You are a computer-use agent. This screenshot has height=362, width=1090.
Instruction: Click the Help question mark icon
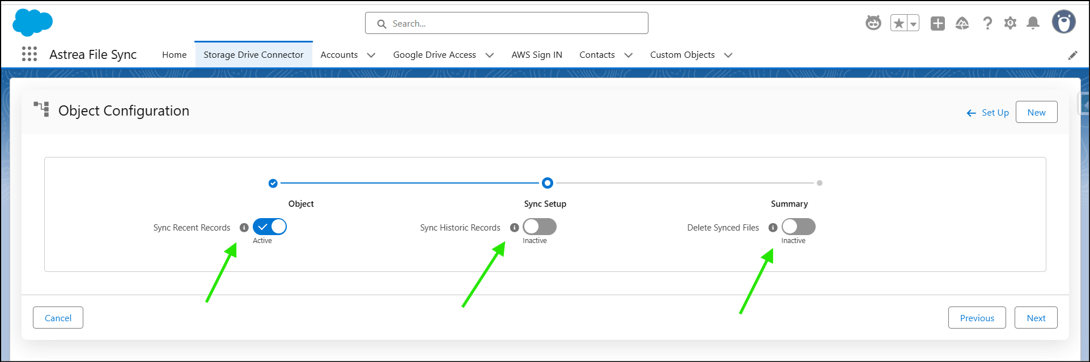[987, 23]
